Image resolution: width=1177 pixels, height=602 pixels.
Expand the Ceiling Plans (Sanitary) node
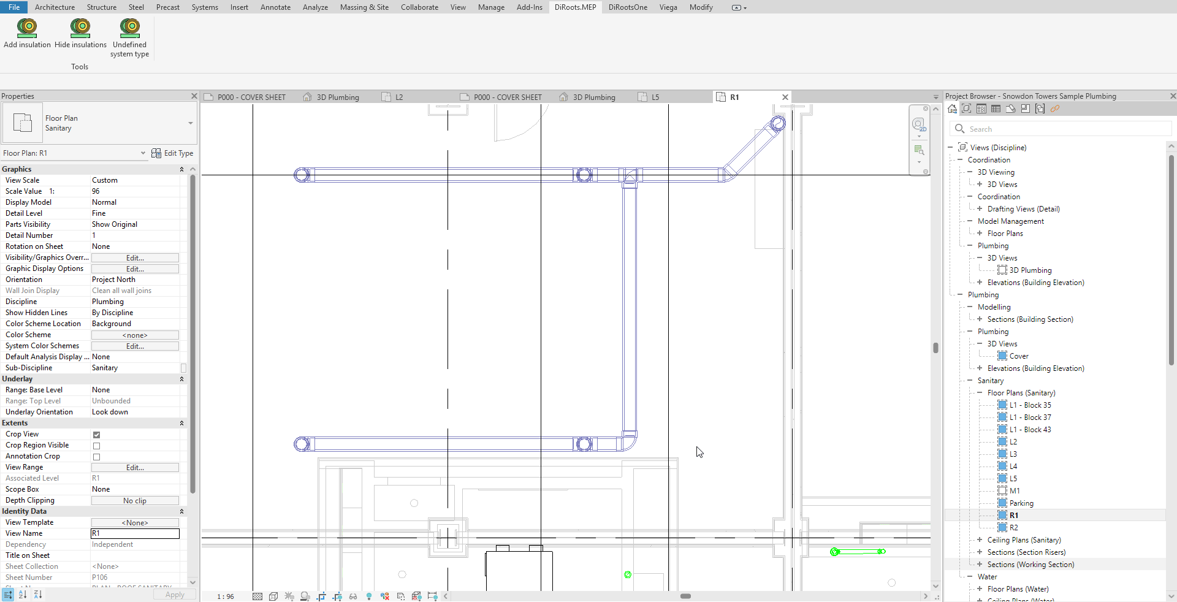(x=980, y=540)
